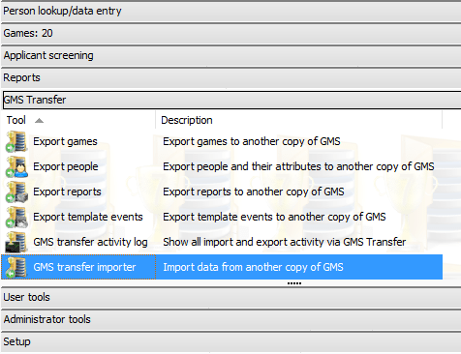The image size is (461, 354).
Task: Select the Export template events name
Action: click(88, 217)
